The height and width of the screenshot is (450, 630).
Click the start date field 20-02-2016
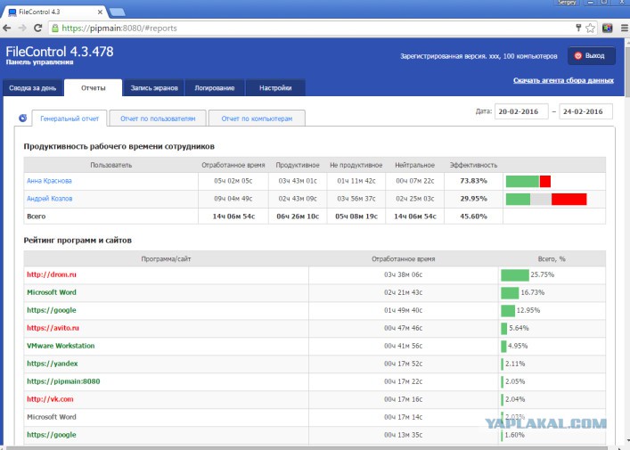click(521, 111)
